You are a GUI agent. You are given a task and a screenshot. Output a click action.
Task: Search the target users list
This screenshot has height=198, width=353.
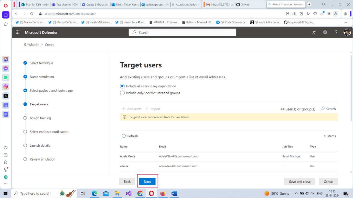coord(328,109)
